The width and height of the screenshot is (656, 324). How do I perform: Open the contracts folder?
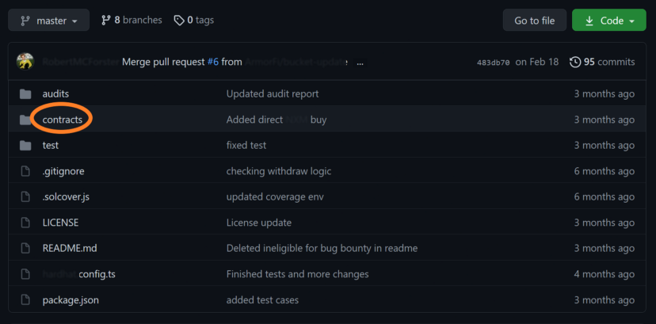click(62, 120)
